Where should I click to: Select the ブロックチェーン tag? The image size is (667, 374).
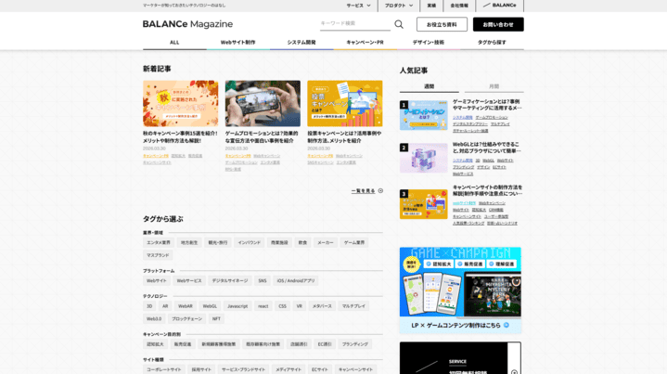[x=186, y=318]
